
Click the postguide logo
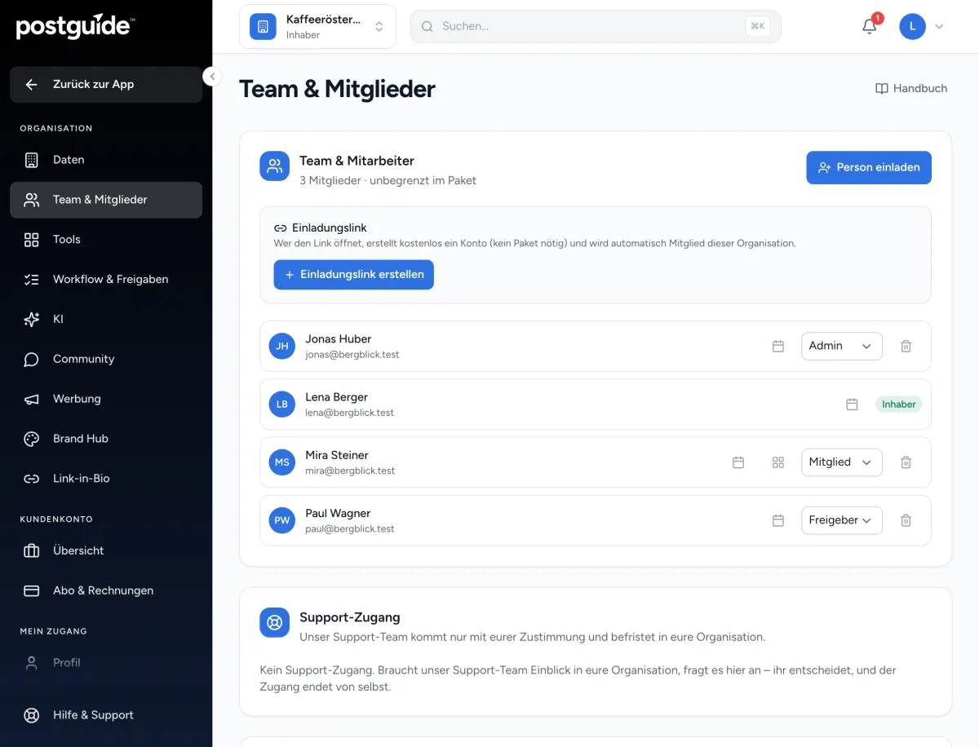click(x=75, y=27)
